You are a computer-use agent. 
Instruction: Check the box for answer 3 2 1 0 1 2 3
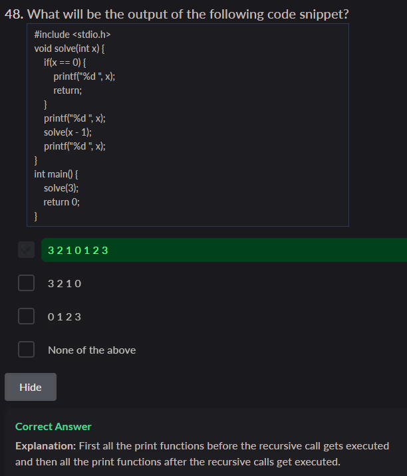tap(26, 250)
